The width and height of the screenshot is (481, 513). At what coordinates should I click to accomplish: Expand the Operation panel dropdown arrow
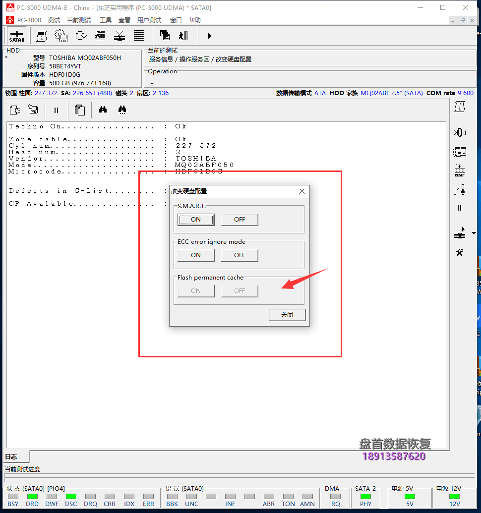tap(152, 83)
